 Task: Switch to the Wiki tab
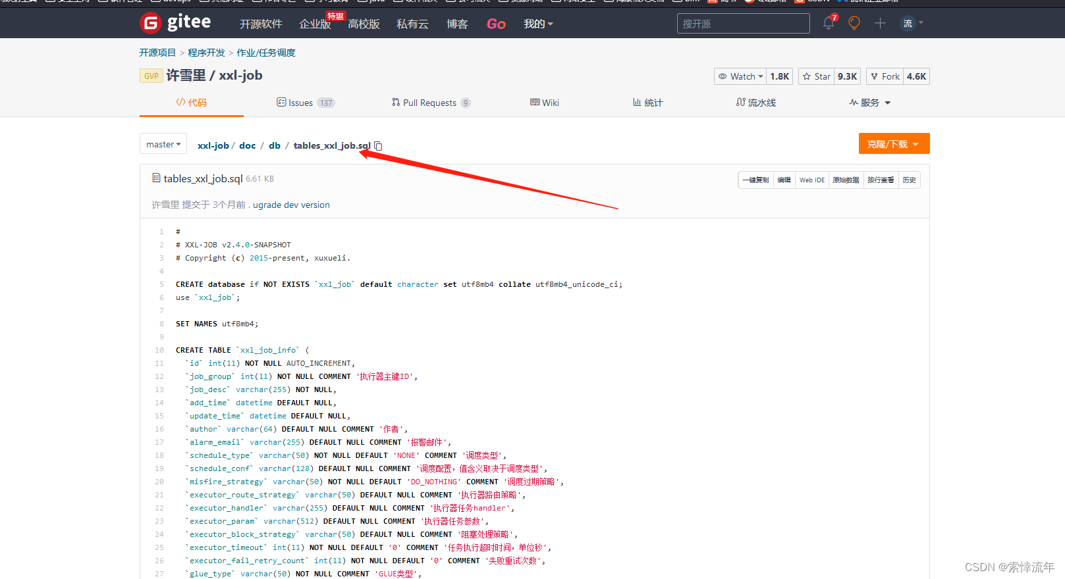[545, 103]
